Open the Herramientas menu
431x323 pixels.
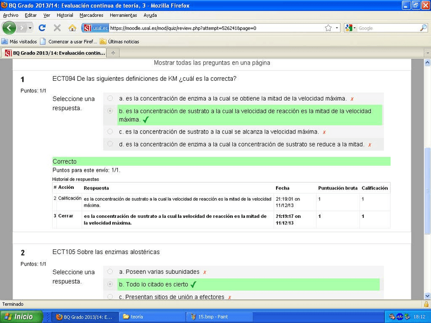[x=123, y=15]
